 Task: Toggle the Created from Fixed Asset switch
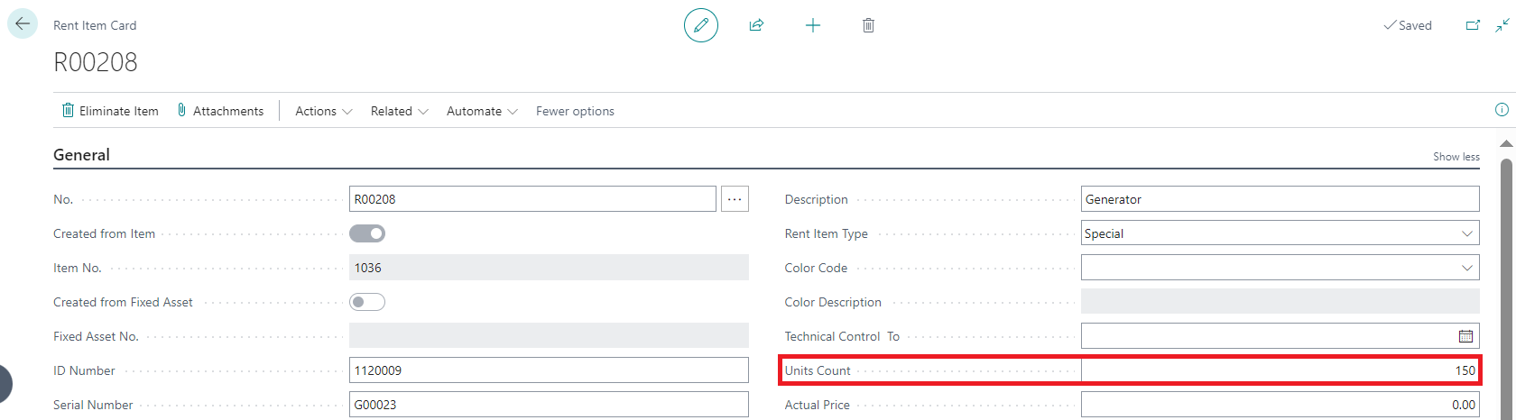pos(367,302)
